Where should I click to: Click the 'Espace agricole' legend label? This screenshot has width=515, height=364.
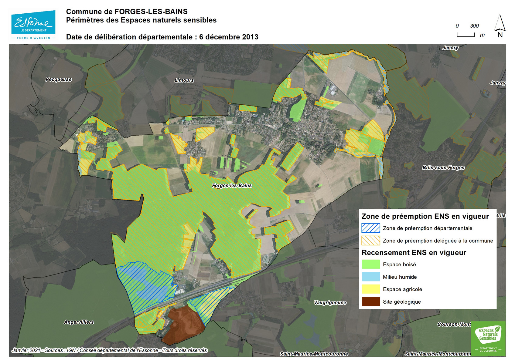coord(402,289)
